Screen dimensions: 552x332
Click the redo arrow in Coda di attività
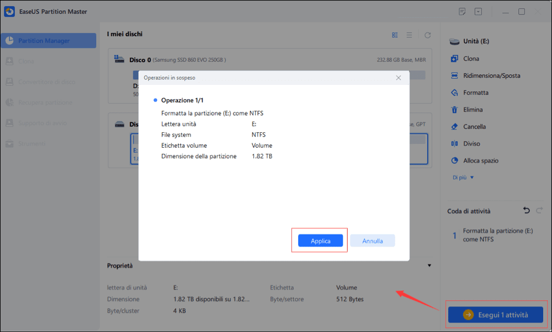(x=539, y=211)
